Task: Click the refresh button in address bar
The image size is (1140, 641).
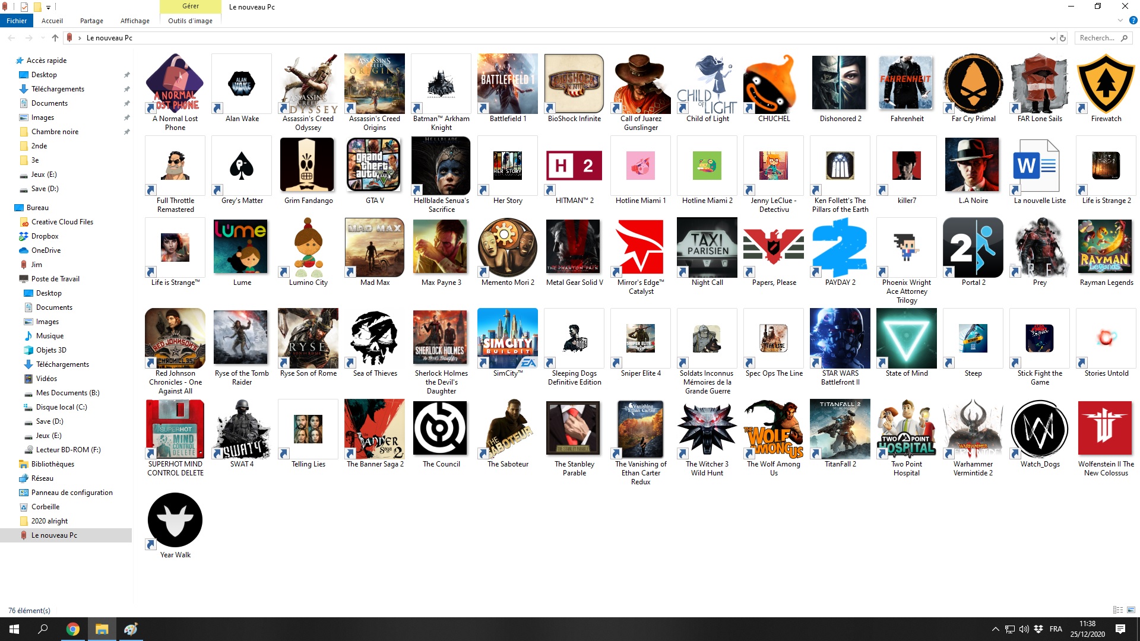Action: (1063, 38)
